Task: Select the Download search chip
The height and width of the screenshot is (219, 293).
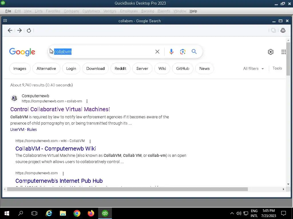Action: coord(95,68)
